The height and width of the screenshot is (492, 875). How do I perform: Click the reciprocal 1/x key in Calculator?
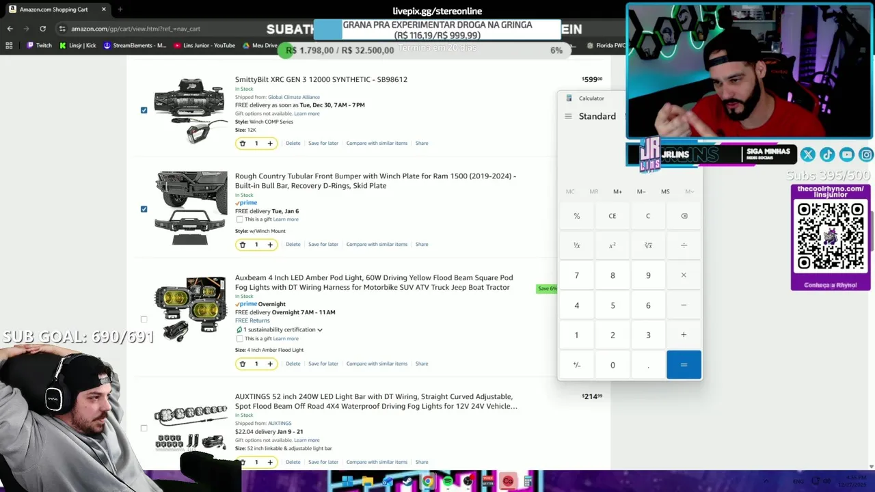click(x=576, y=245)
